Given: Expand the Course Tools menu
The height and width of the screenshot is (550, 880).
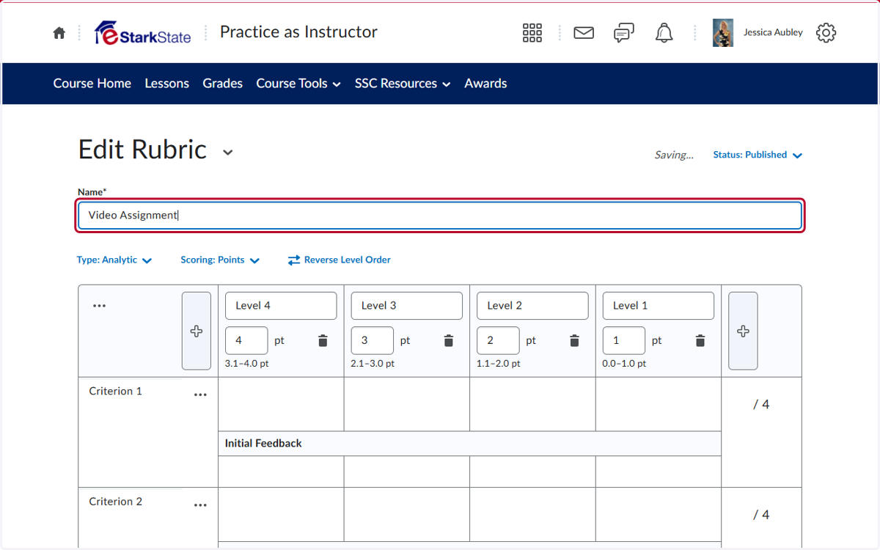Looking at the screenshot, I should (298, 84).
